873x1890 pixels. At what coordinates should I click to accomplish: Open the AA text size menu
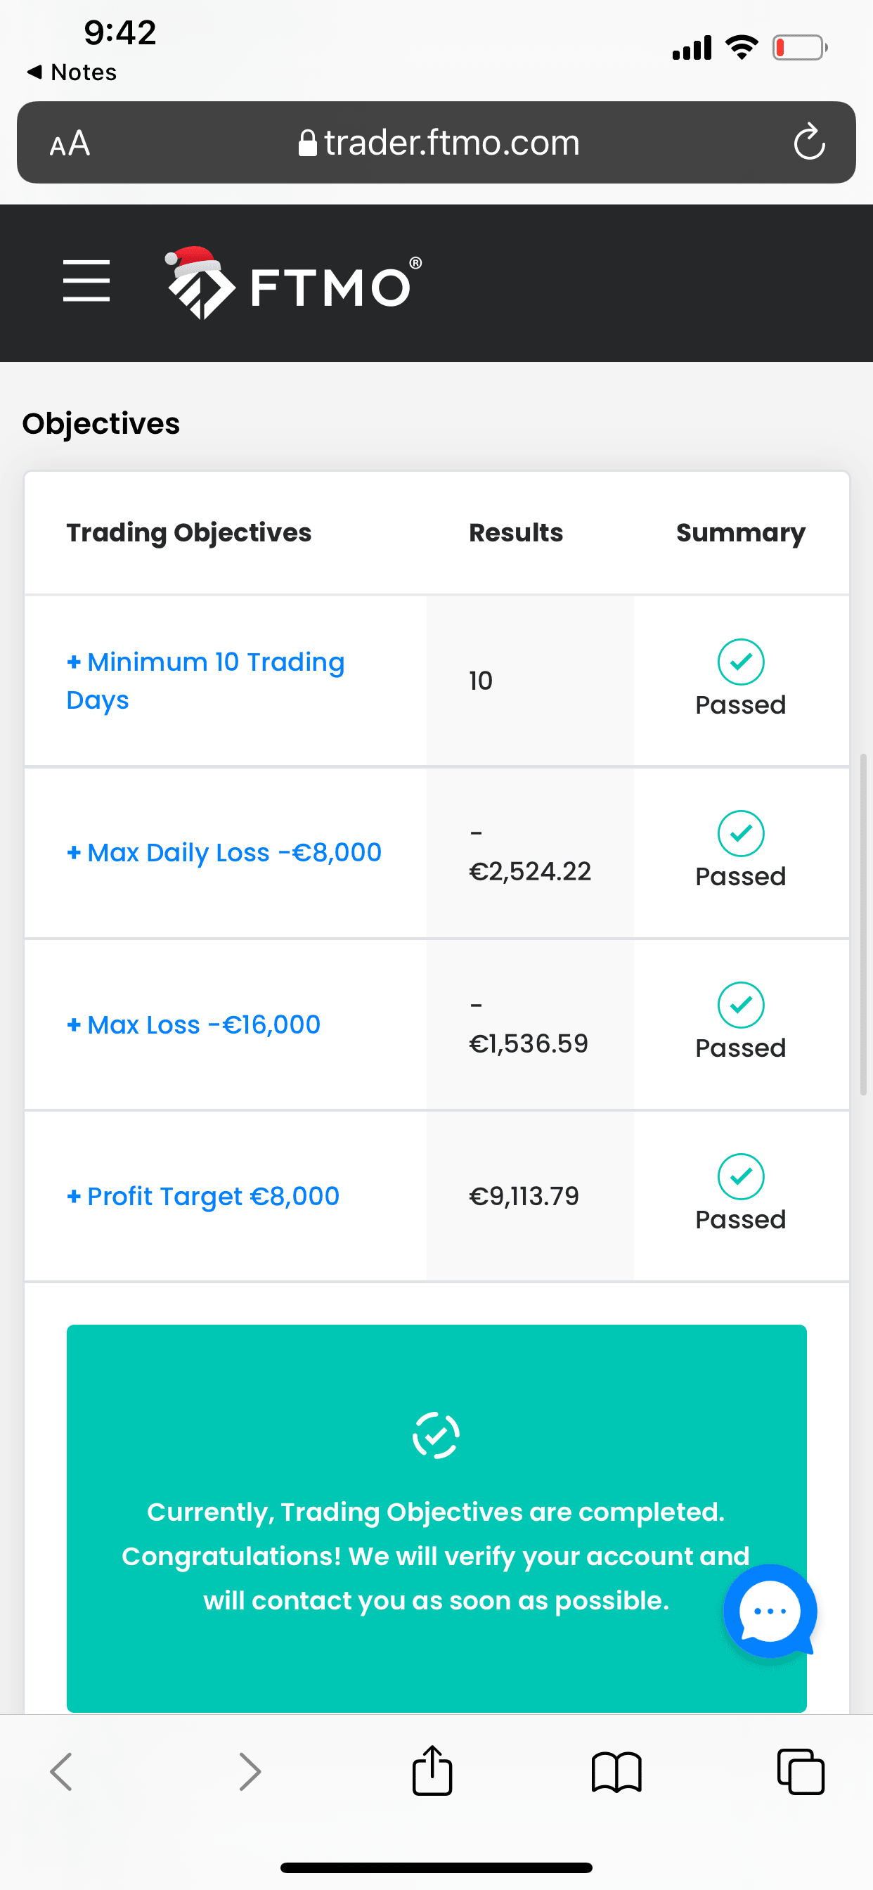click(x=70, y=143)
